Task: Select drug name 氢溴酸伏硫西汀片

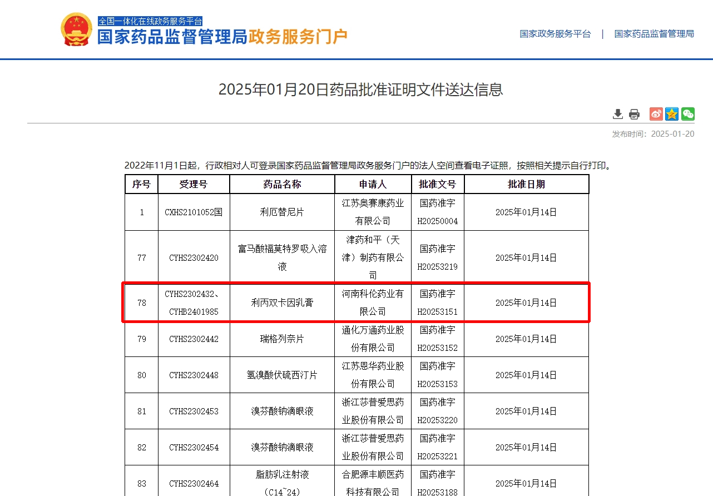Action: [x=282, y=375]
